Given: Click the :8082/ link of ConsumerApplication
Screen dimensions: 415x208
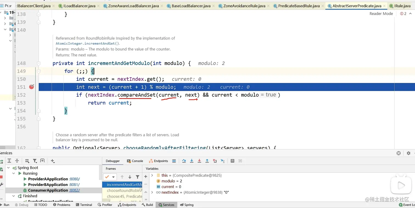Looking at the screenshot, I should [74, 190].
